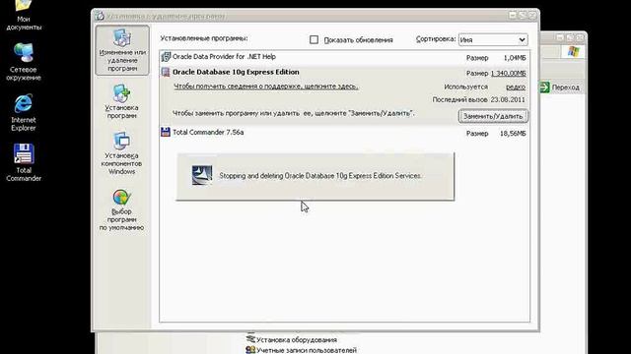Click support information link for Oracle Database

265,87
